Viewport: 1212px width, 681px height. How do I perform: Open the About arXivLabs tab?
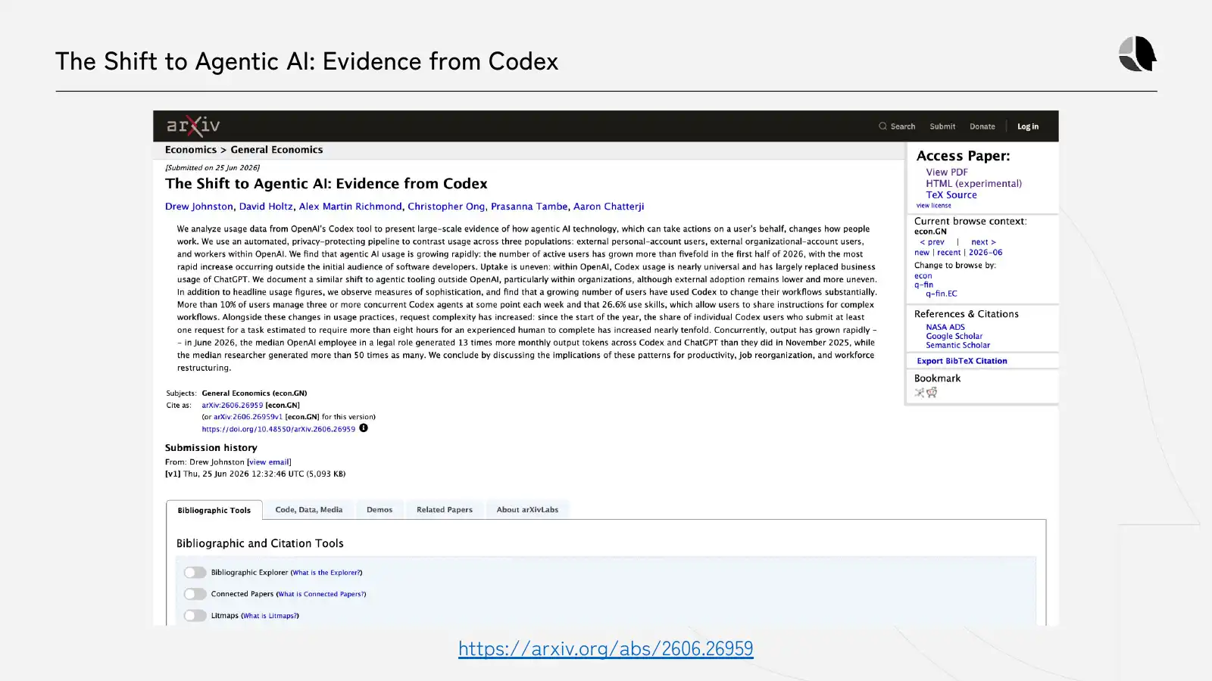(527, 510)
